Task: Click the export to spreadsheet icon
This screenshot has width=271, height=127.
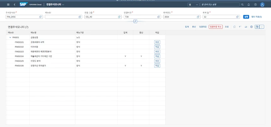Action: [257, 27]
